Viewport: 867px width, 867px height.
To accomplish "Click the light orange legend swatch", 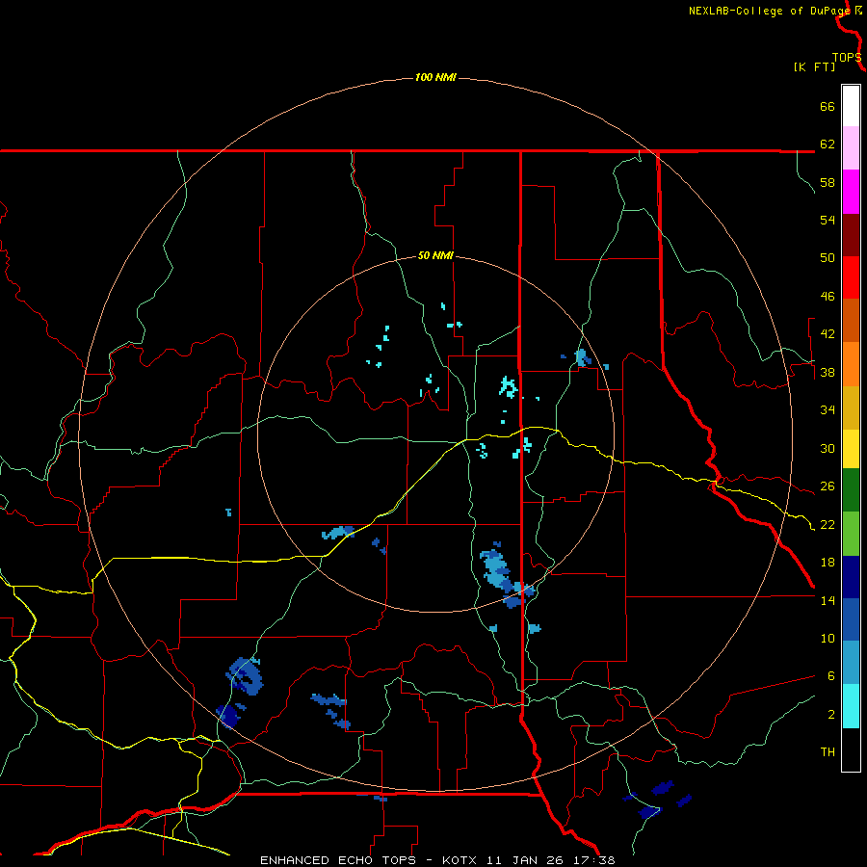I will coord(851,364).
